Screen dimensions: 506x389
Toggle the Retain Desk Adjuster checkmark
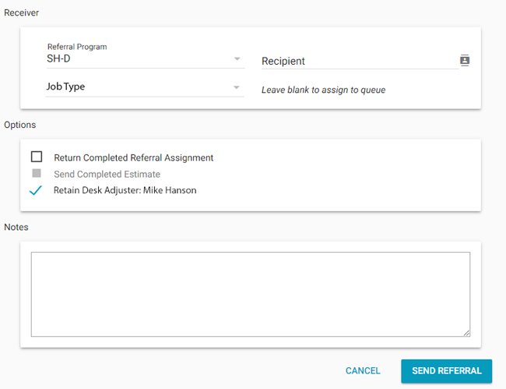pyautogui.click(x=36, y=190)
